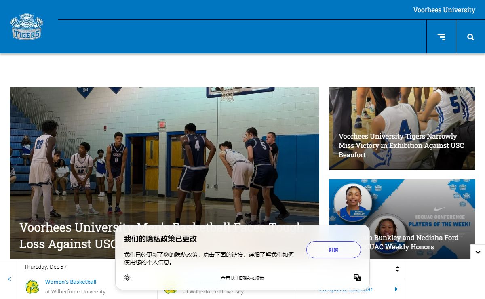The height and width of the screenshot is (299, 485).
Task: Go to previous events with left arrow
Action: point(9,279)
